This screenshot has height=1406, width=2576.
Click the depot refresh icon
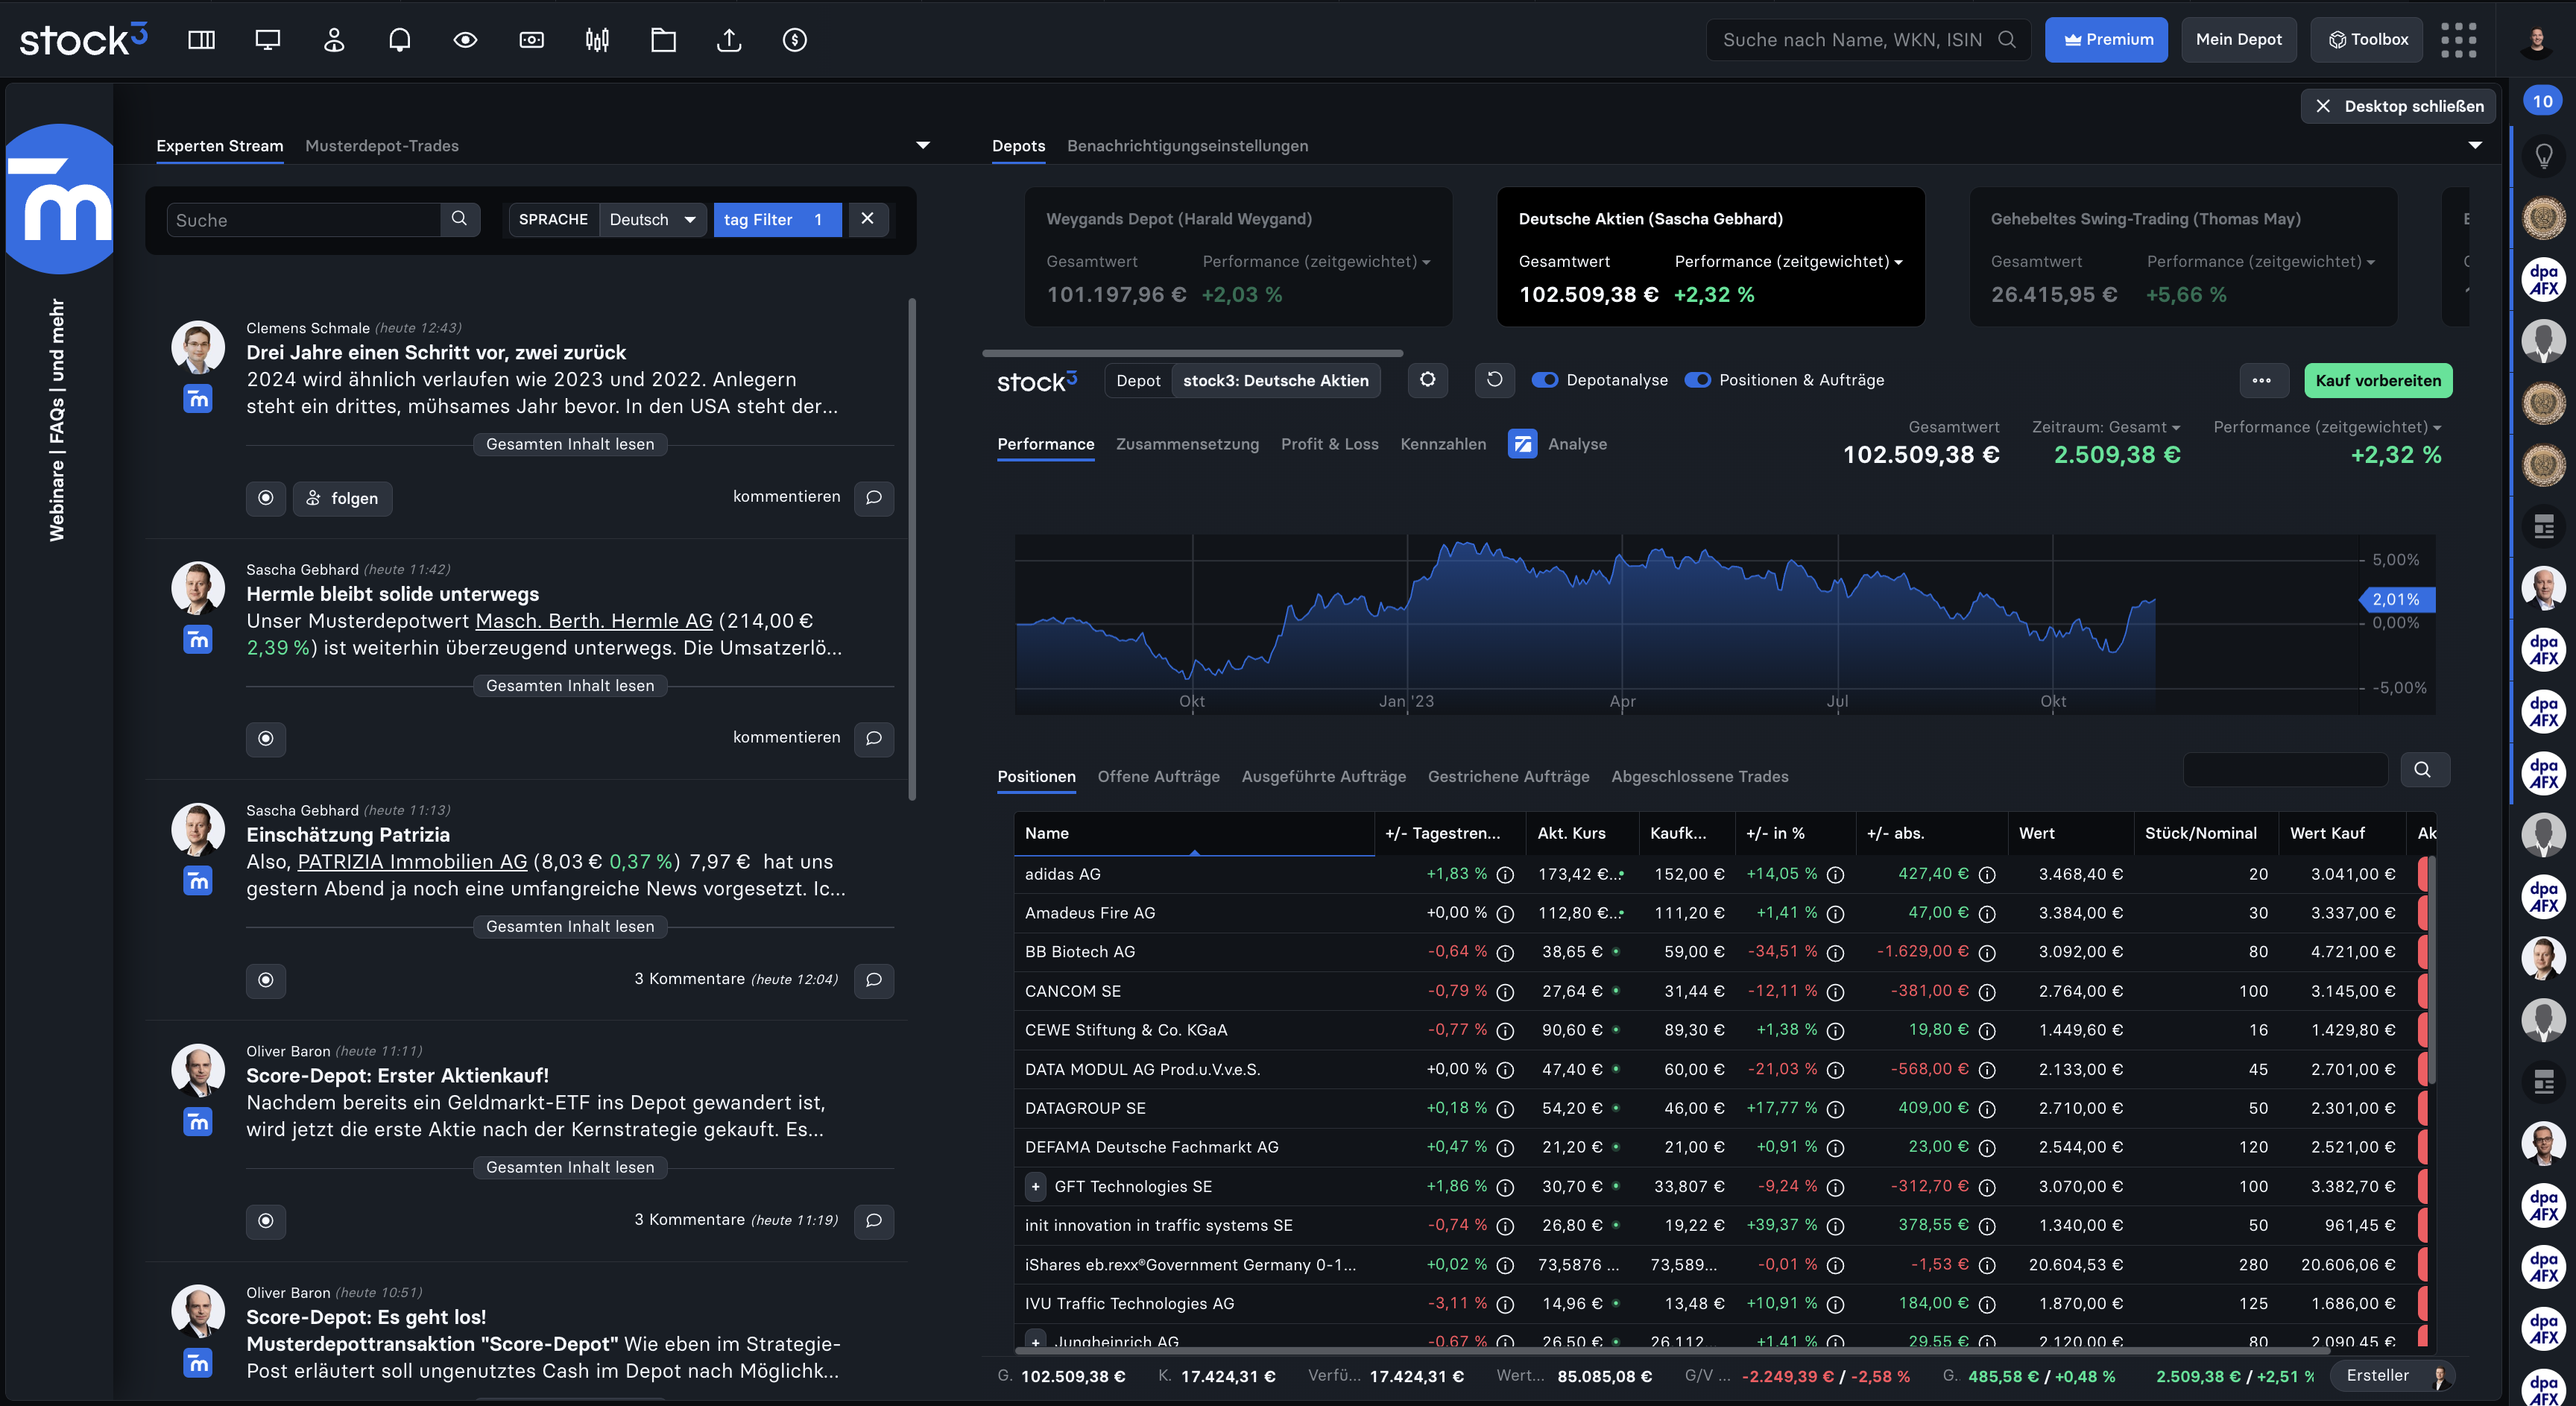click(x=1494, y=380)
